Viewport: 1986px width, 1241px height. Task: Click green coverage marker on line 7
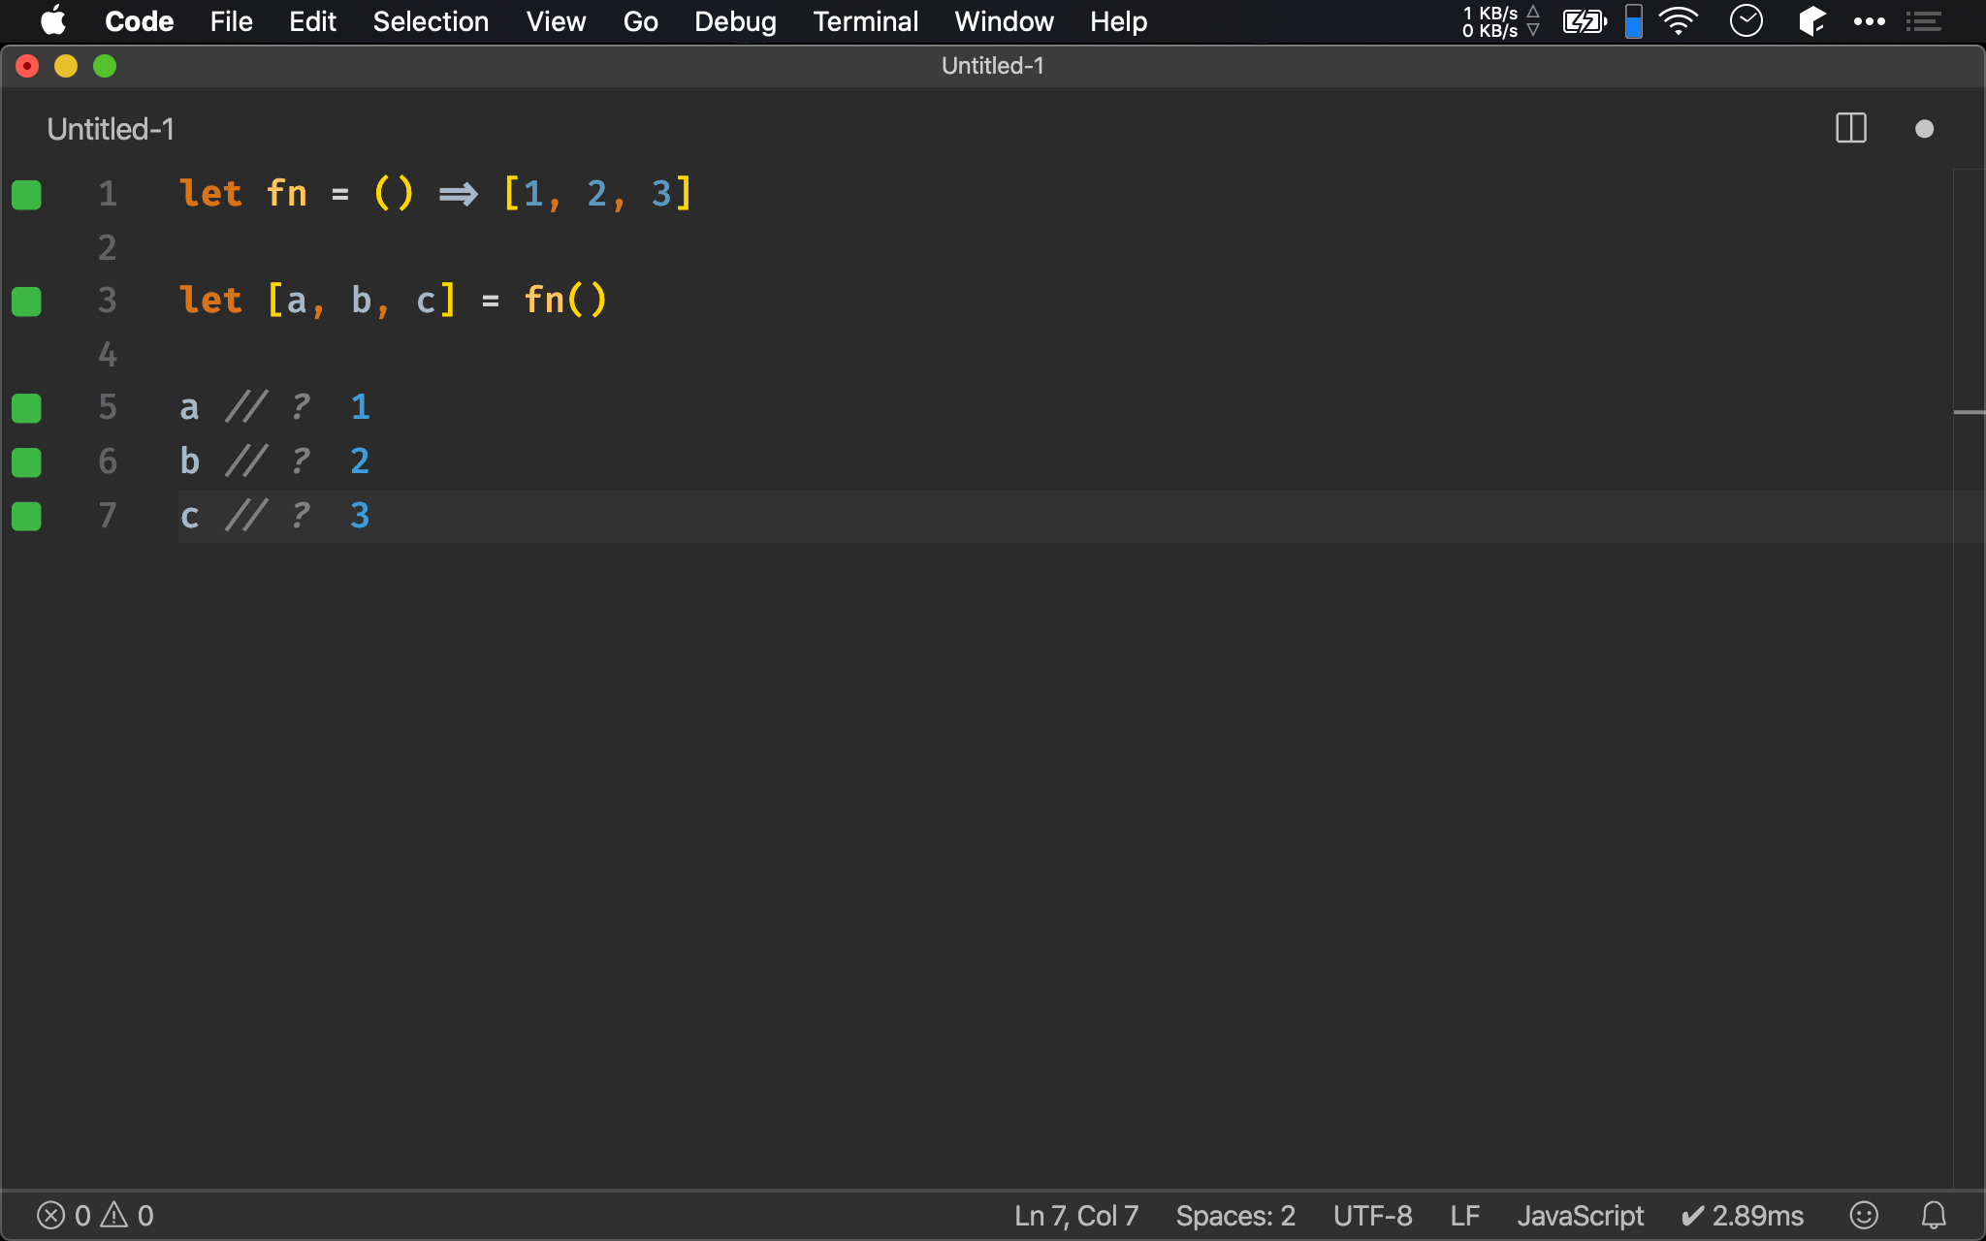[x=27, y=517]
